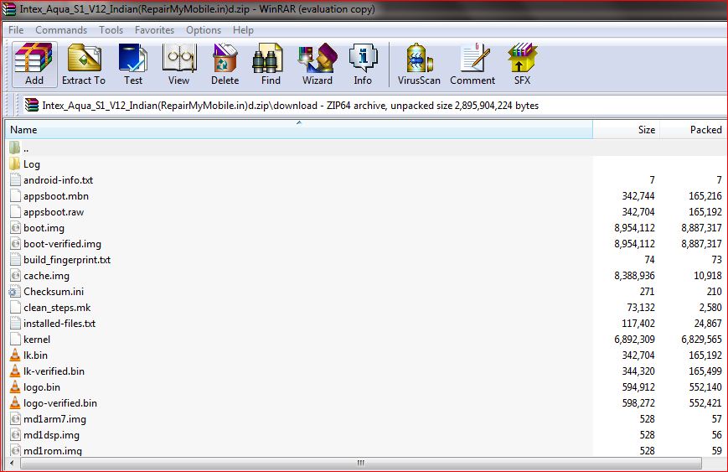Open the Extract To tool
The image size is (728, 472).
coord(84,64)
